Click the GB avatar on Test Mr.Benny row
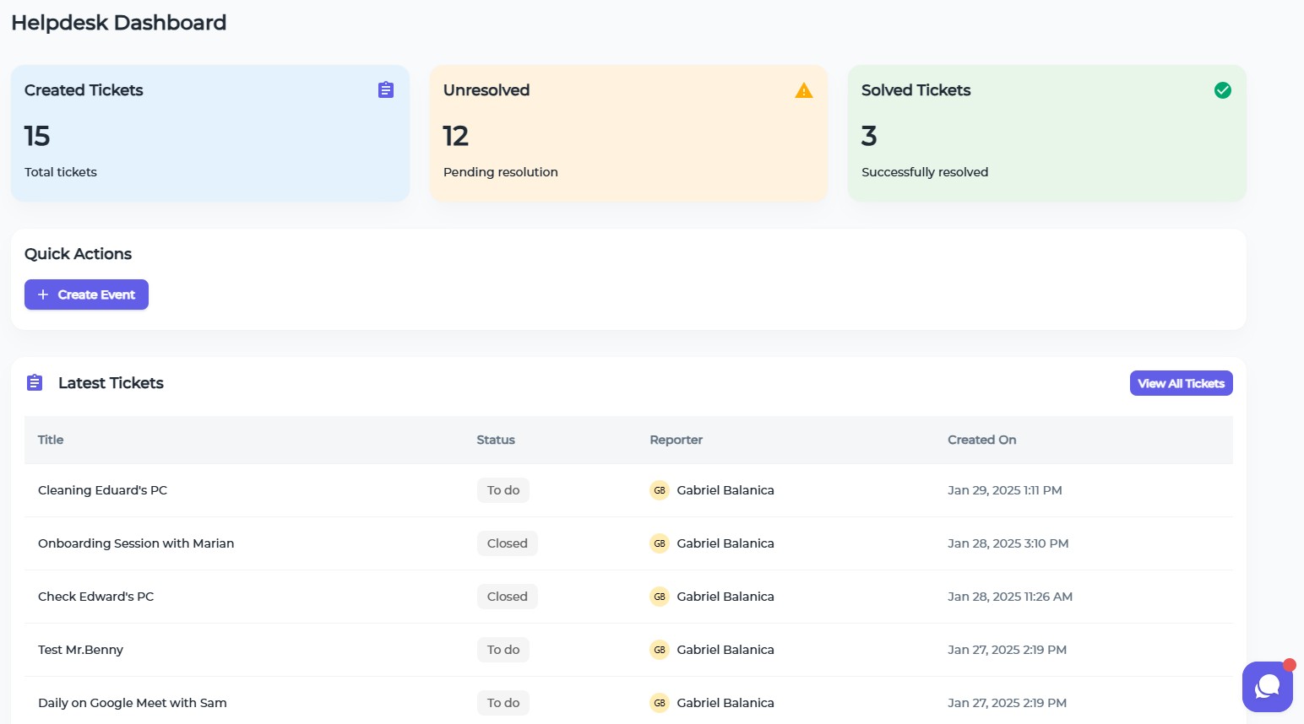 point(660,650)
